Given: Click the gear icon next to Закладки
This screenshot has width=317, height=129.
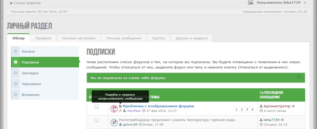Looking at the screenshot, I should [16, 73].
